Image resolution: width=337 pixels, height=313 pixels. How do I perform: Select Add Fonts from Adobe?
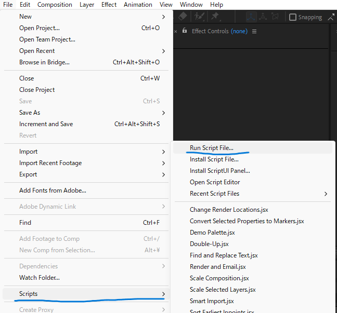pos(53,190)
